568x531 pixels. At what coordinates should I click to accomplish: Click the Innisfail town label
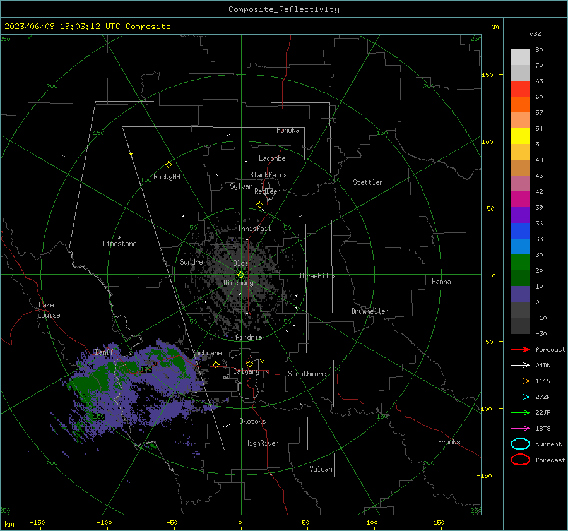[254, 229]
